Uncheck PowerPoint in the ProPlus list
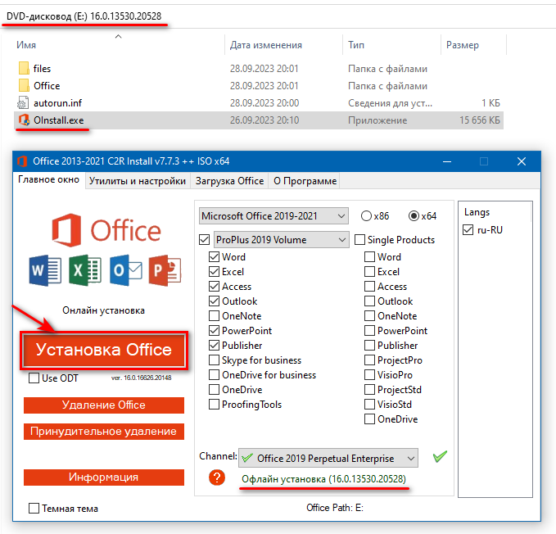 pos(215,330)
